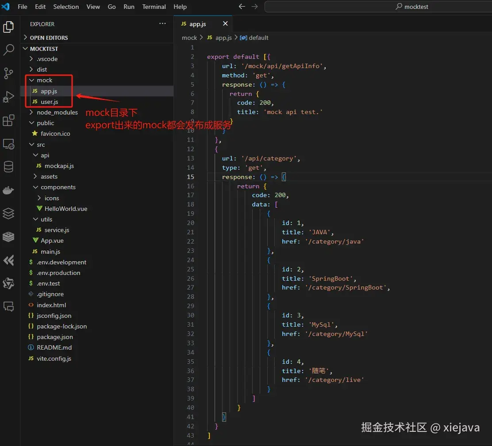Collapse the utils folder
Image resolution: width=492 pixels, height=446 pixels.
coord(97,219)
